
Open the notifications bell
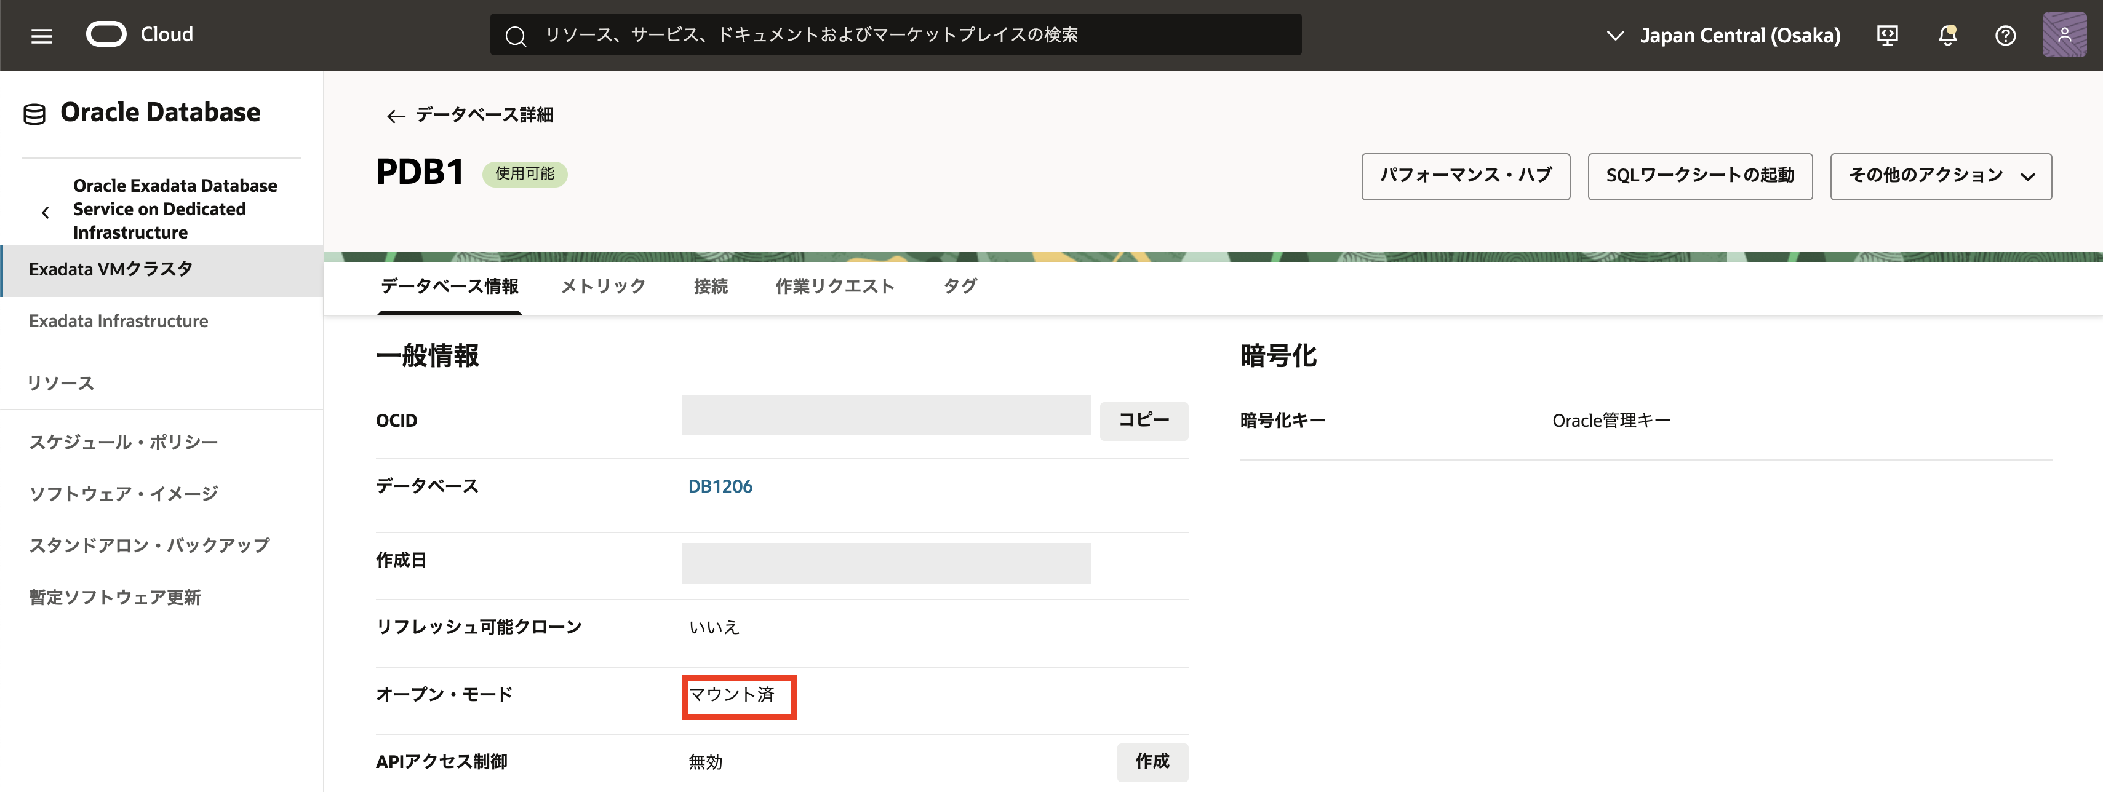[1947, 35]
